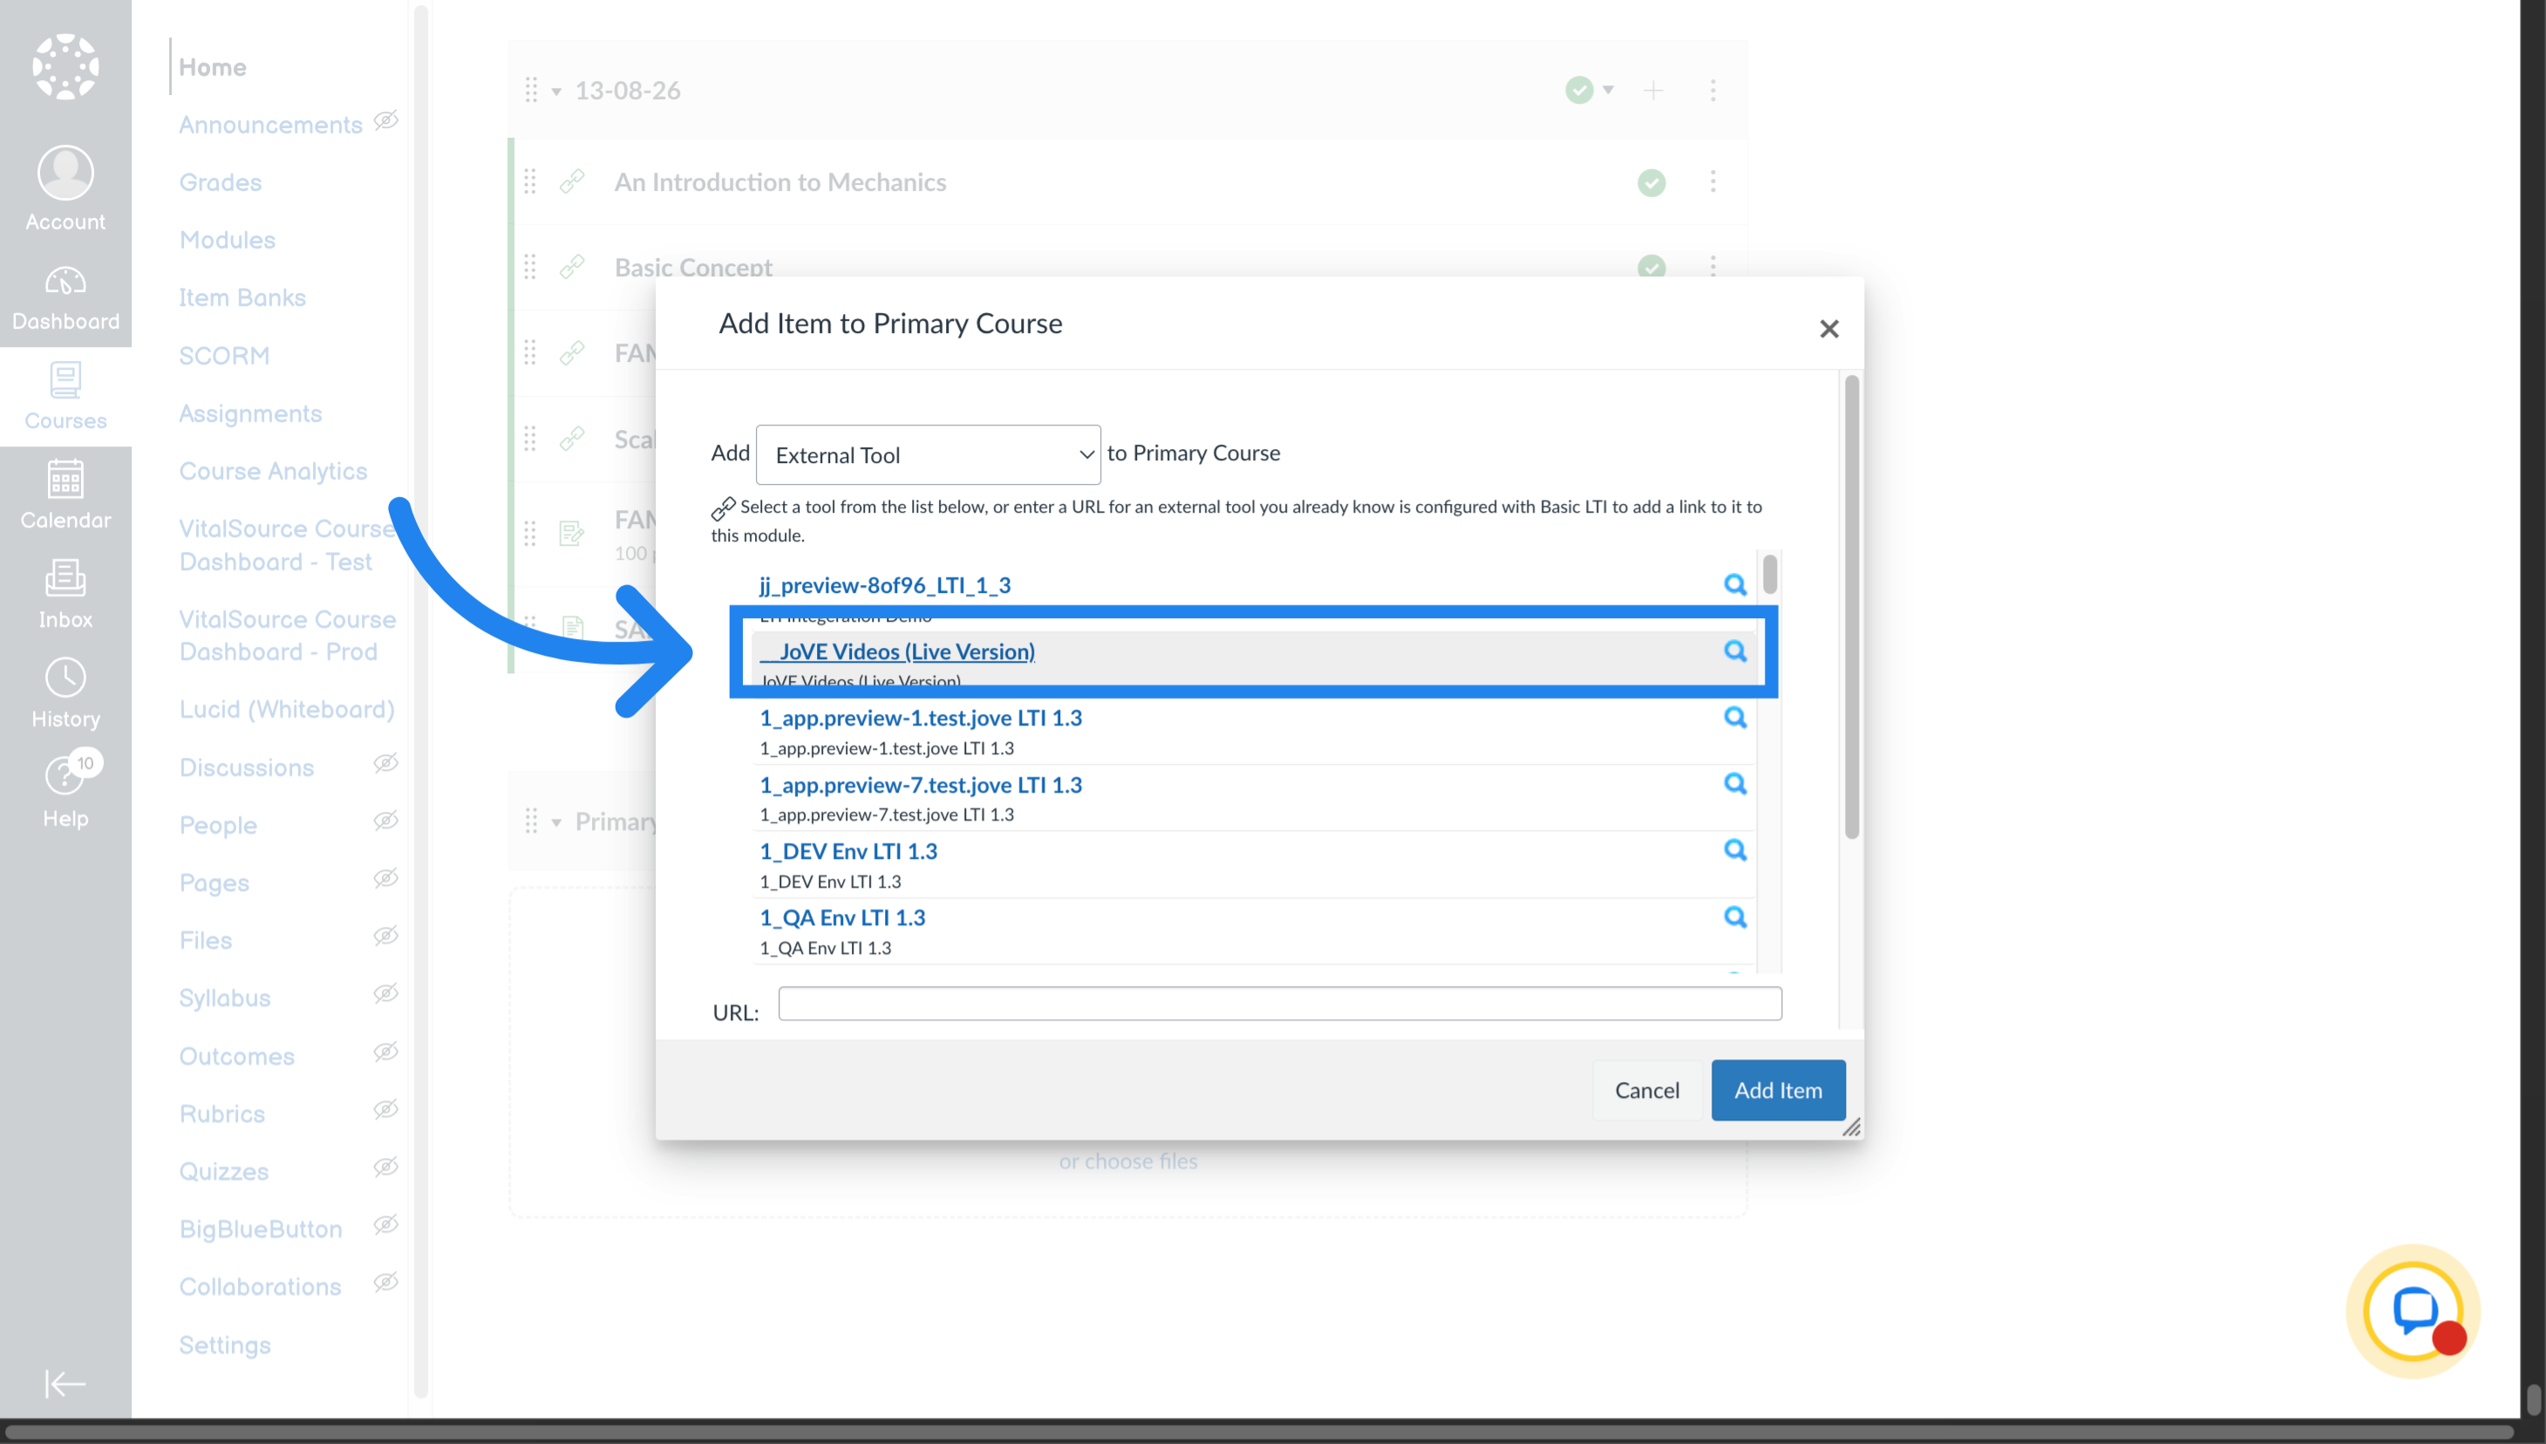
Task: Select the 1_app.preview-1.test.jove LTI 1.3 tool
Action: (921, 718)
